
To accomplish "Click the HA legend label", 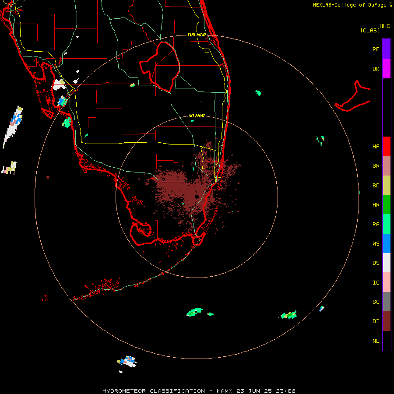I will click(376, 146).
